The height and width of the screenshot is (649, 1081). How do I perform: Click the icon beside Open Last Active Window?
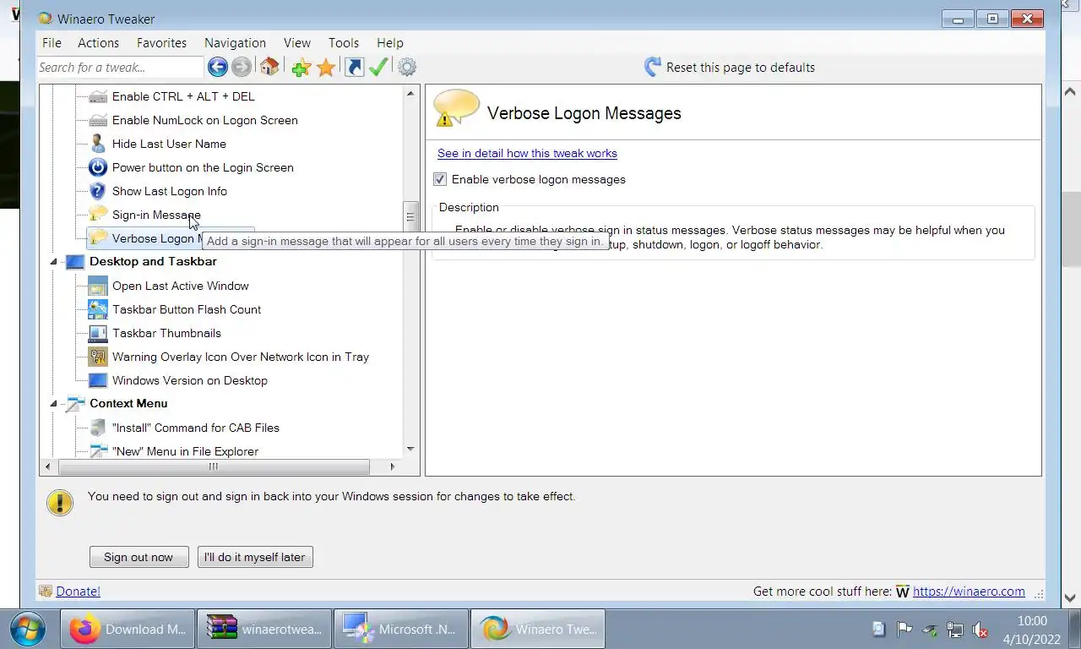pyautogui.click(x=98, y=286)
